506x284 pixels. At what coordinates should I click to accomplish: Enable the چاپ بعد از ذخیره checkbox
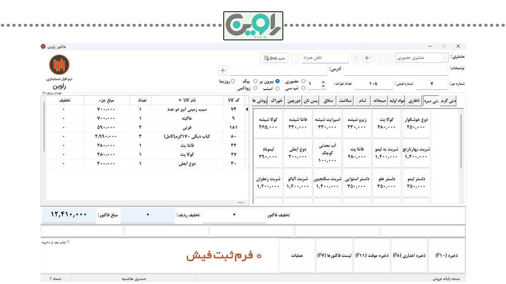coord(69,242)
